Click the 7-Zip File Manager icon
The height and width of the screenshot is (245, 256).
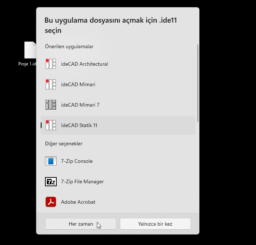pyautogui.click(x=50, y=181)
